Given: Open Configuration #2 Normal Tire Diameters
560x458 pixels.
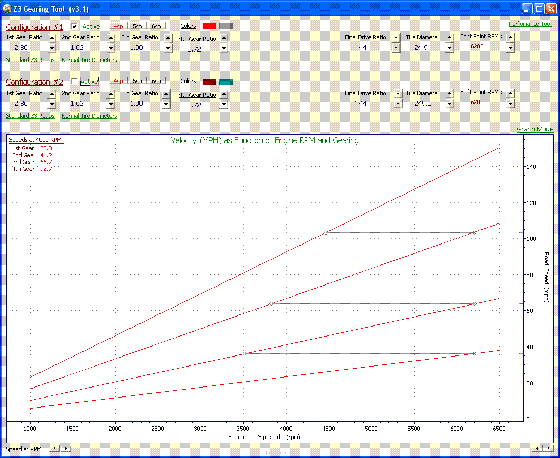Looking at the screenshot, I should tap(89, 116).
